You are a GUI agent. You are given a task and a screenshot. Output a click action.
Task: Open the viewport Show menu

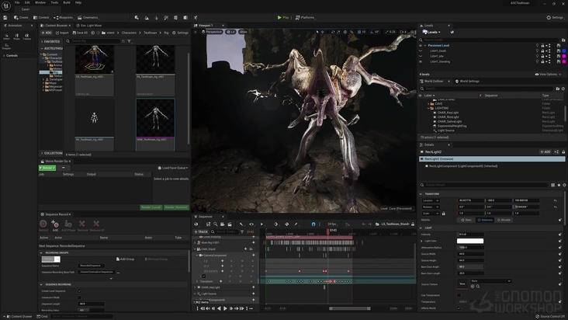pos(243,32)
